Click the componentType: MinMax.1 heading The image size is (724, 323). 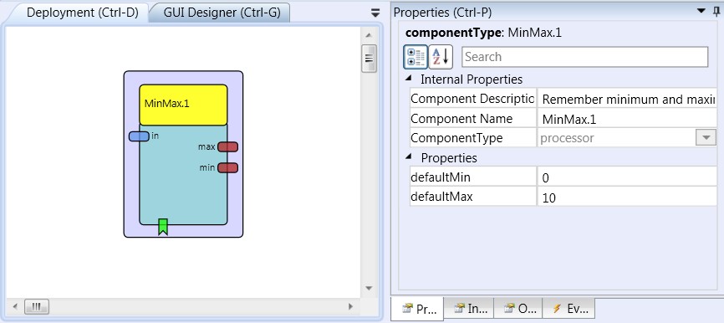(483, 33)
